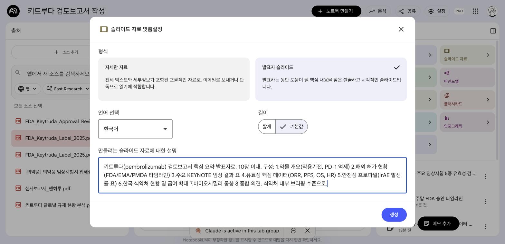
Task: Click the 인포그래픽 bar chart icon
Action: (x=447, y=118)
